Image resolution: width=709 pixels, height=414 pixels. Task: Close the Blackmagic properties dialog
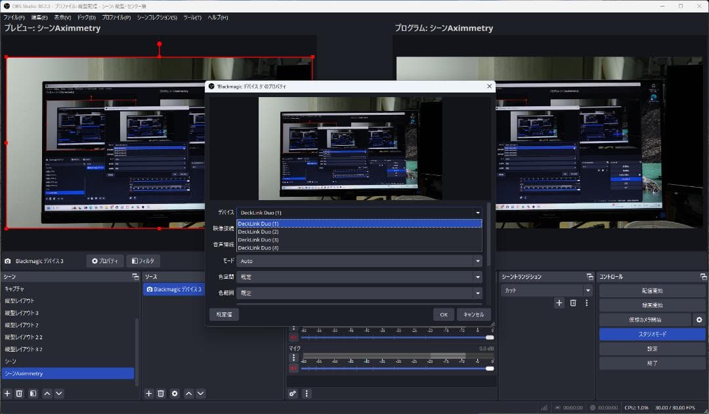coord(489,87)
